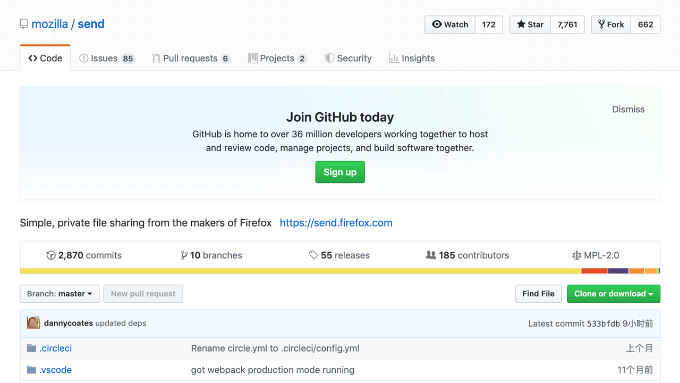Screen dimensions: 680x383
Task: Star the mozilla/send repository
Action: pos(530,24)
